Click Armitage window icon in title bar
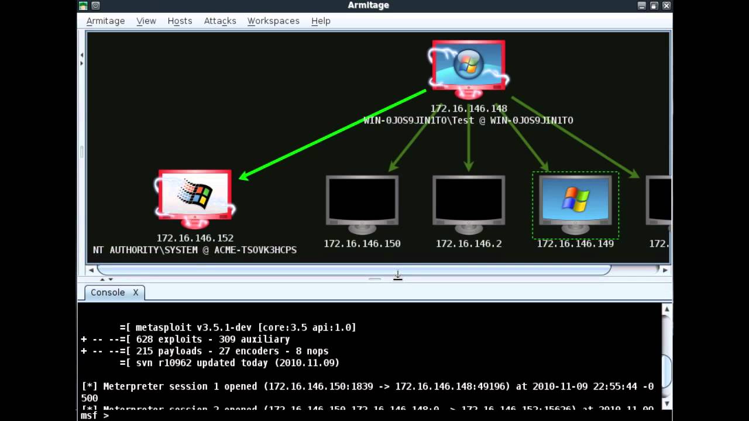 click(x=83, y=6)
